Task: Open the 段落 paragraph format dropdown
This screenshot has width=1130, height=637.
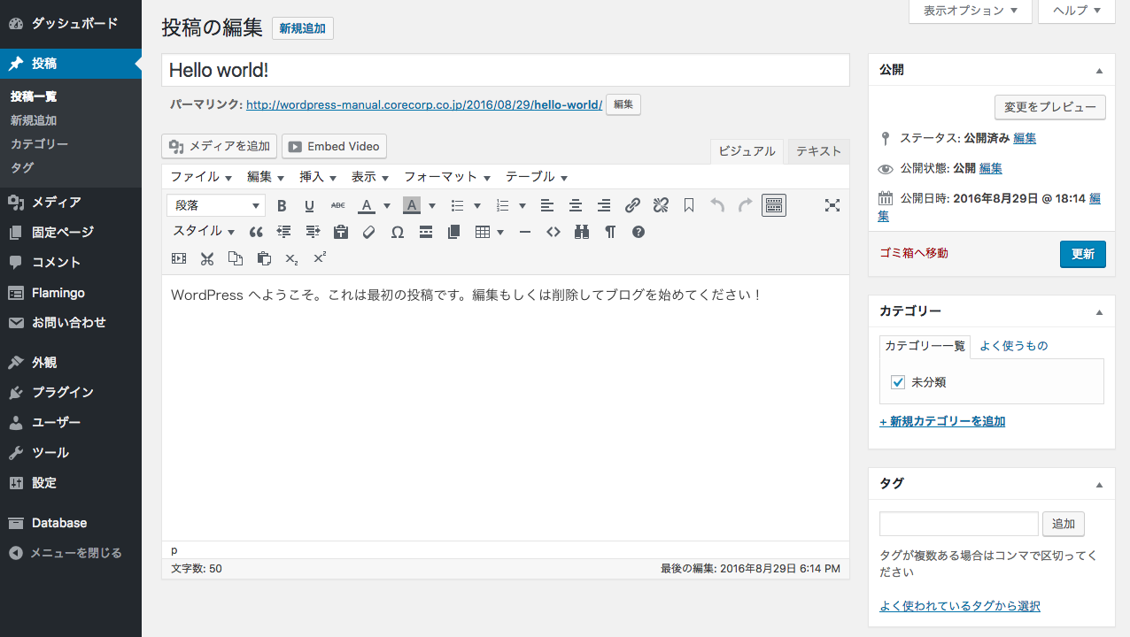Action: coord(216,206)
